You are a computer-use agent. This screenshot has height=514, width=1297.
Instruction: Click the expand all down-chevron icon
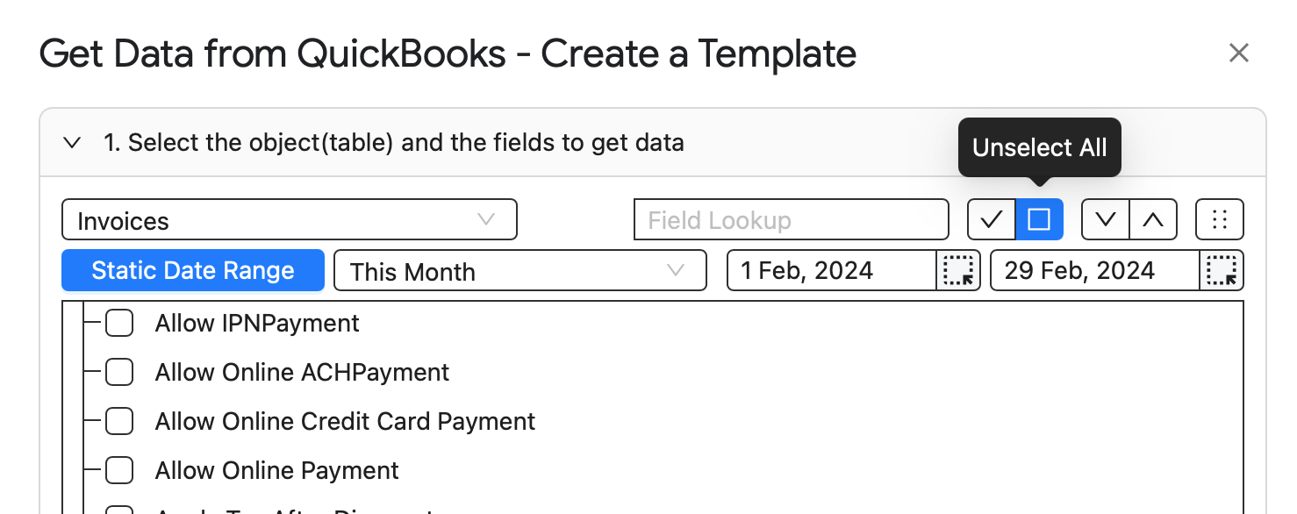1106,219
